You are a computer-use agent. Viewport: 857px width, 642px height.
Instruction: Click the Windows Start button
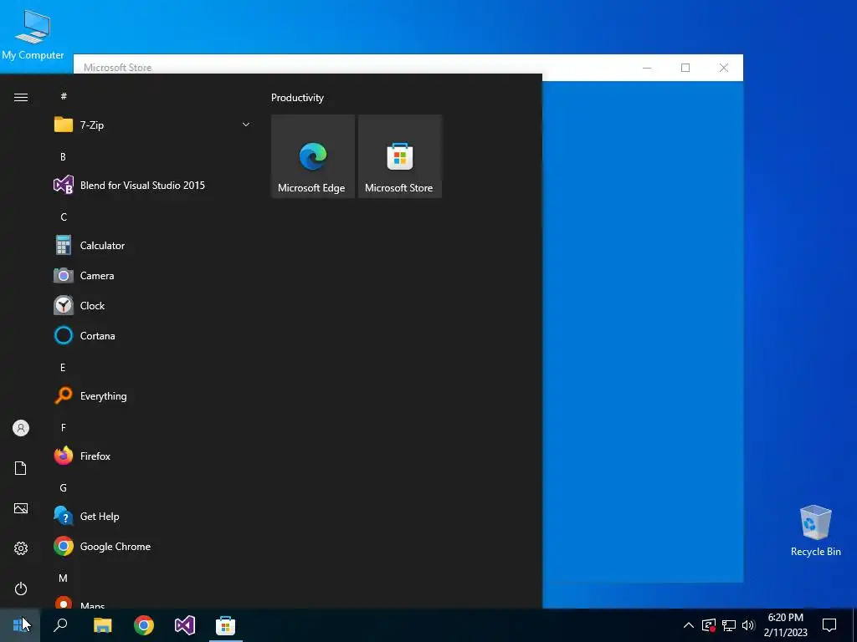20,625
